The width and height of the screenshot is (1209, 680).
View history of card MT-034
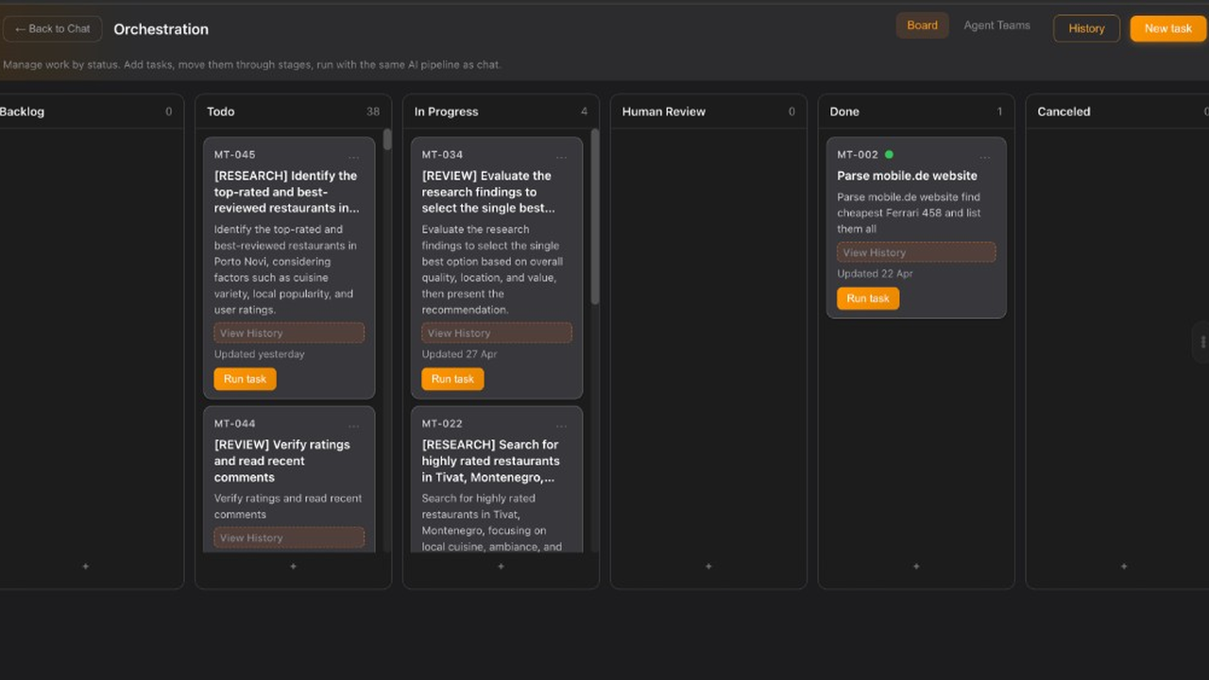497,332
